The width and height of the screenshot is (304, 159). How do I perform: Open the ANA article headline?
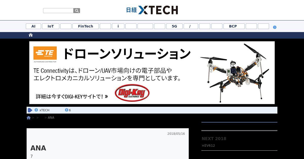38,148
